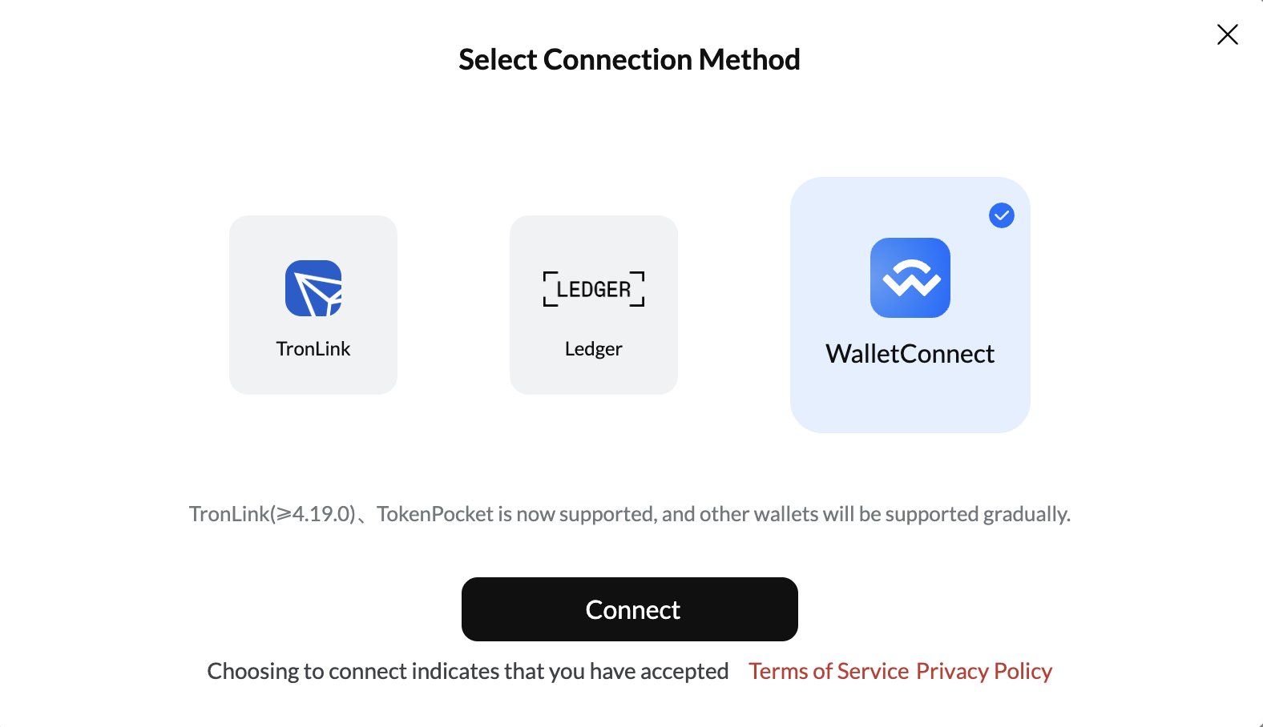The width and height of the screenshot is (1263, 727).
Task: Click the WalletConnect text label
Action: (x=910, y=354)
